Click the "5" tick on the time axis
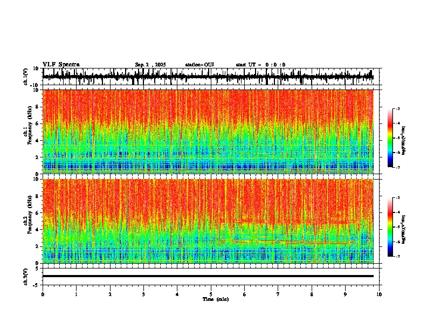427x330 pixels. pos(211,294)
